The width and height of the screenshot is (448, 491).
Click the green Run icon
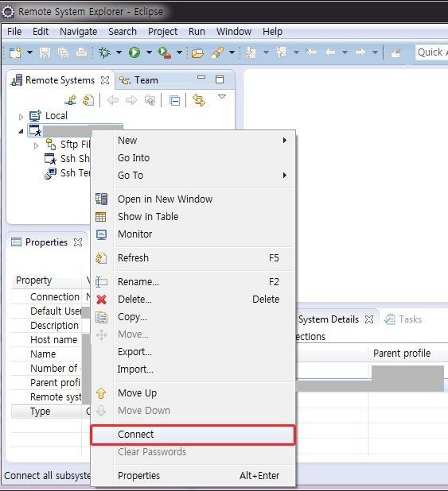click(134, 52)
